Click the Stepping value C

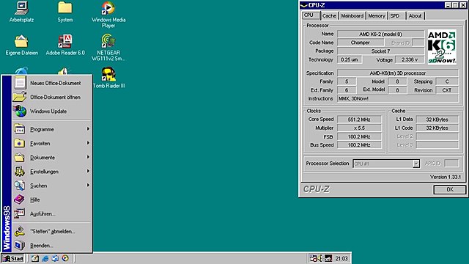click(x=447, y=81)
